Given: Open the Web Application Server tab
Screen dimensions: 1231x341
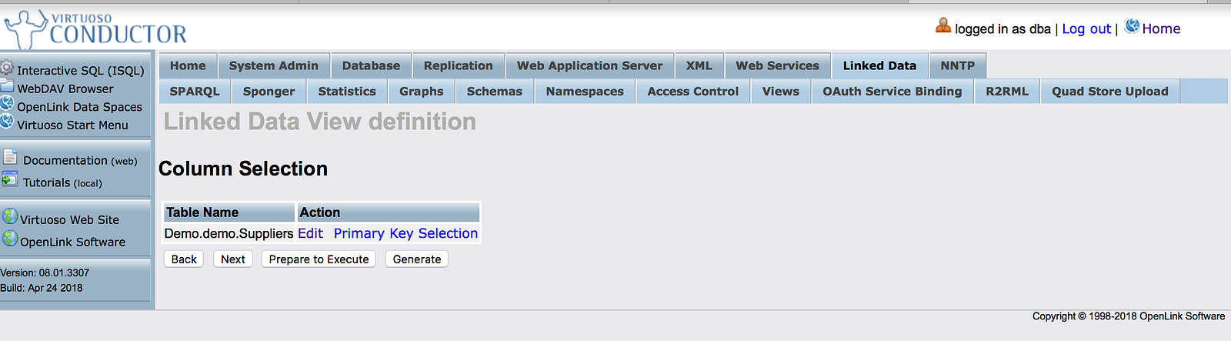Looking at the screenshot, I should coord(589,66).
